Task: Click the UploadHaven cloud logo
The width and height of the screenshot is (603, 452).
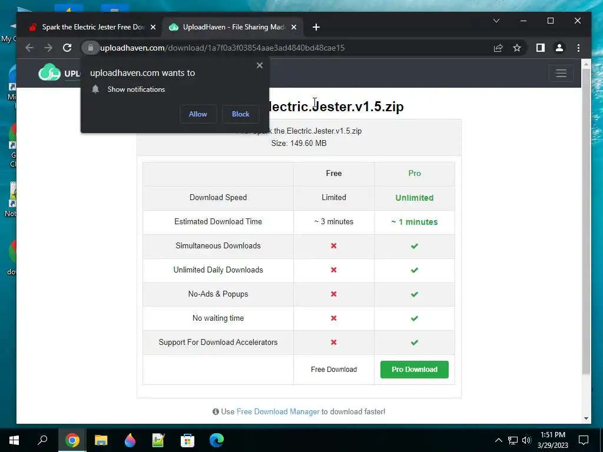Action: click(49, 72)
